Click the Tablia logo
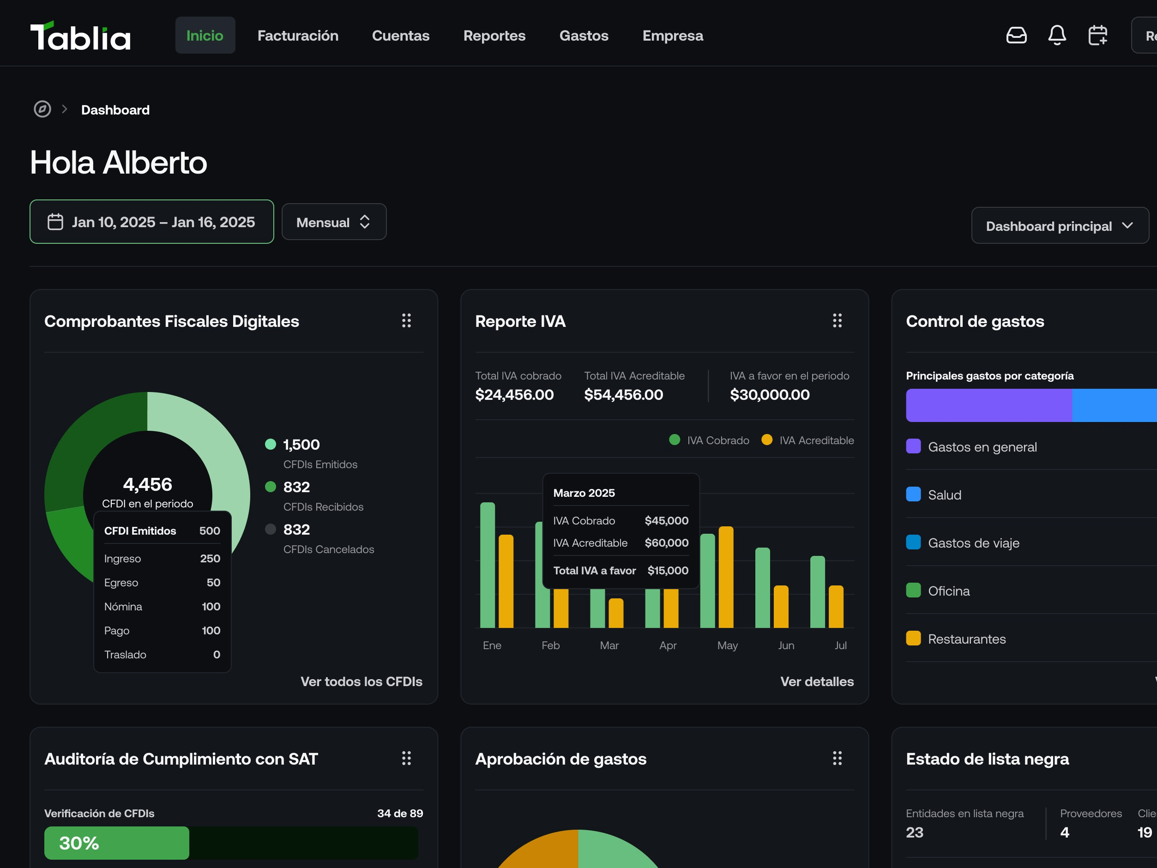The height and width of the screenshot is (868, 1157). (x=80, y=36)
